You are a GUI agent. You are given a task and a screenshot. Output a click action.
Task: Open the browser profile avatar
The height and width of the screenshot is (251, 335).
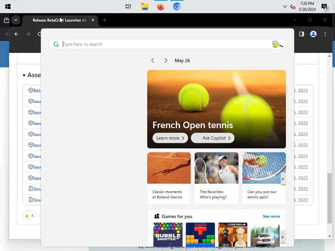tap(313, 34)
